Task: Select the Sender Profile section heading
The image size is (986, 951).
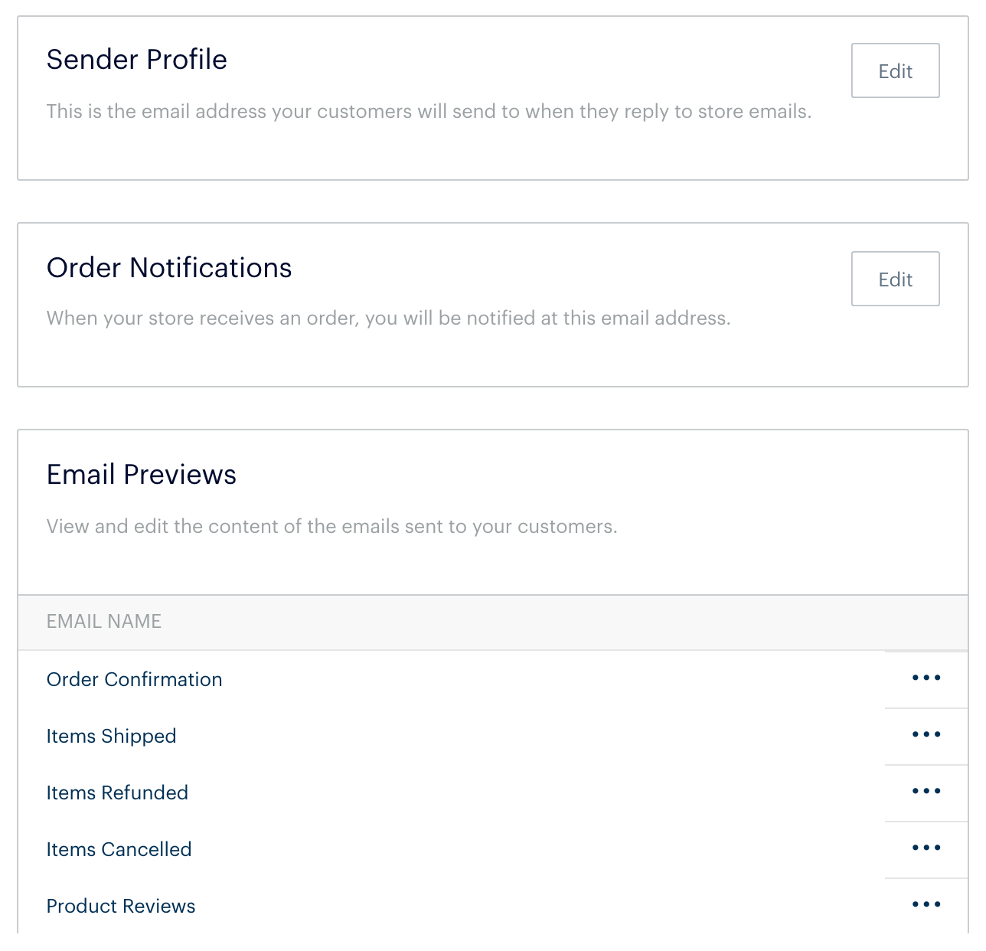Action: click(137, 60)
